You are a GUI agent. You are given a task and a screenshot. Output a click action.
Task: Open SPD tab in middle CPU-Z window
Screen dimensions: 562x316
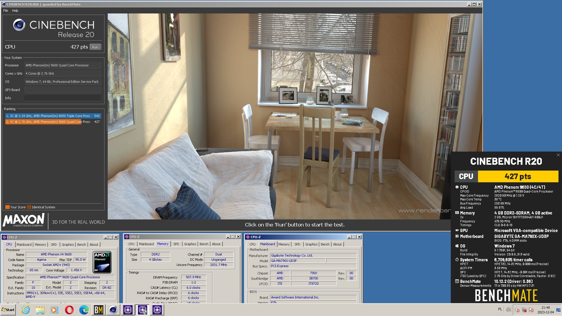point(176,244)
